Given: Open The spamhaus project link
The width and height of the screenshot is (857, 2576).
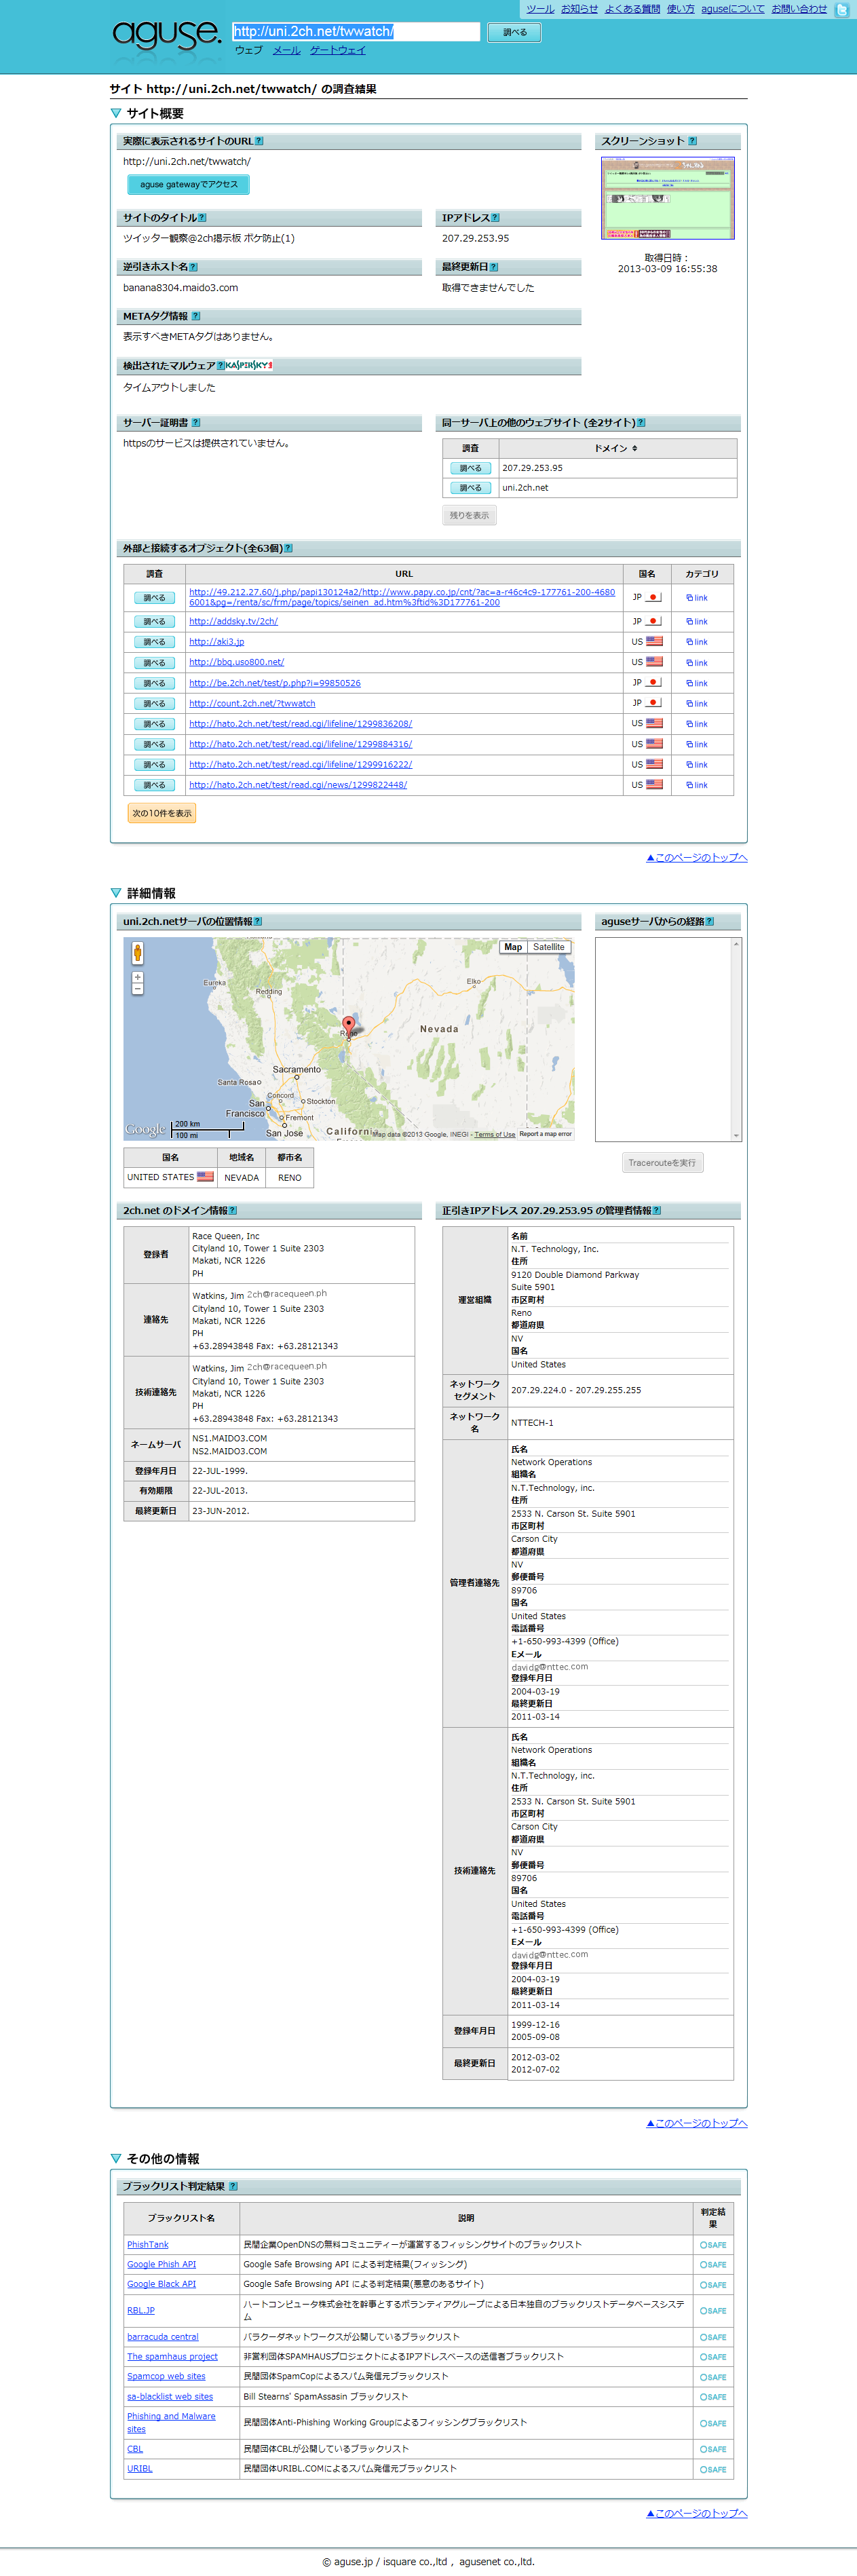Looking at the screenshot, I should pos(172,2357).
